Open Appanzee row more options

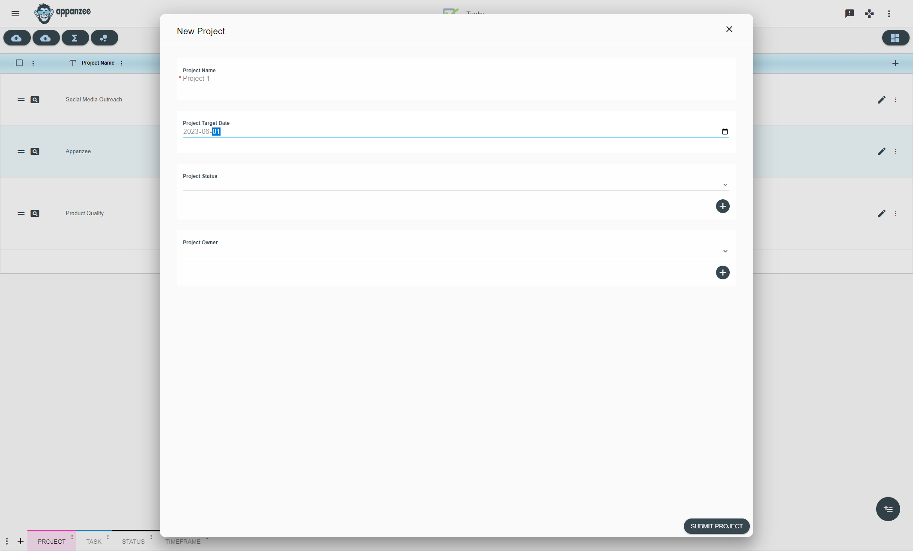click(895, 151)
